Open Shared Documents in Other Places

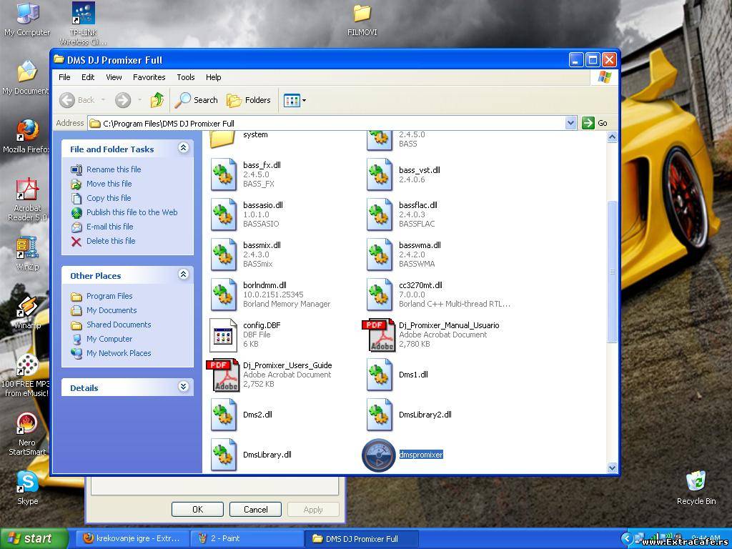tap(119, 325)
